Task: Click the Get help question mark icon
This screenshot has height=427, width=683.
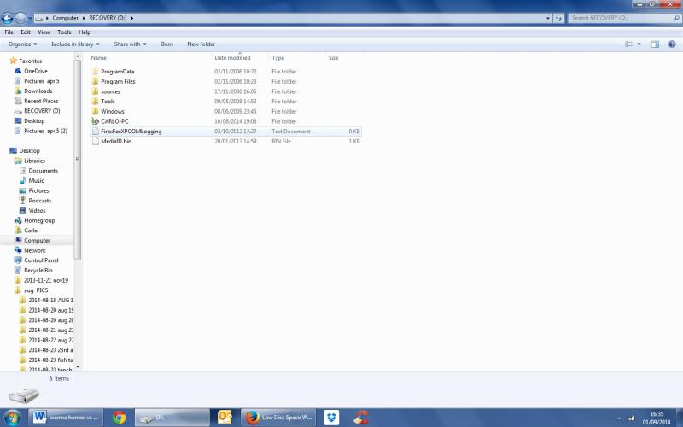Action: (672, 44)
